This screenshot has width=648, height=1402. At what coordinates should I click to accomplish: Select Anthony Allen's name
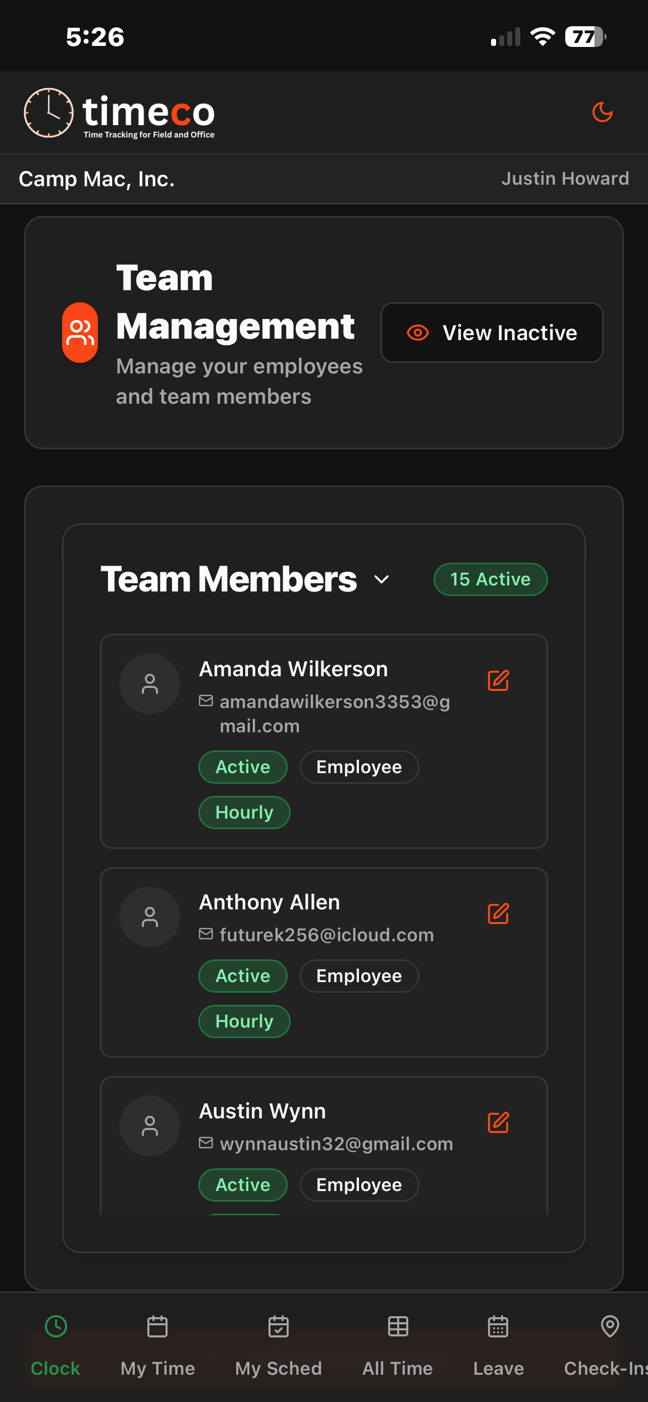pyautogui.click(x=269, y=902)
